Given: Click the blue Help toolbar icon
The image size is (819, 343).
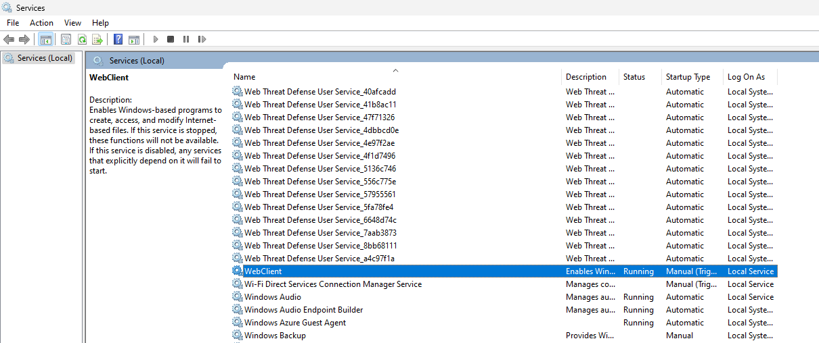Looking at the screenshot, I should (118, 40).
